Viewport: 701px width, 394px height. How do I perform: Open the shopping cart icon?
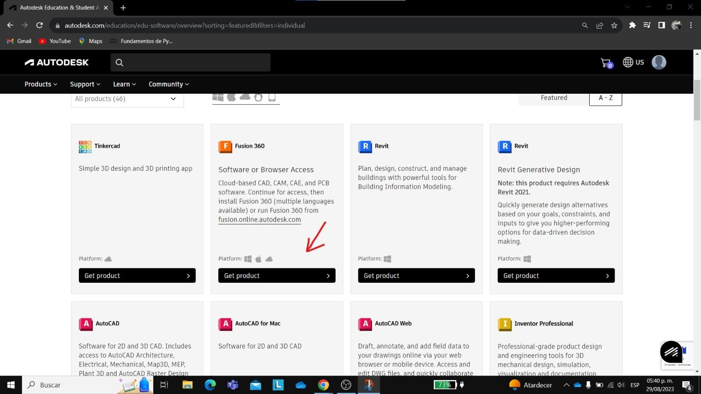(606, 63)
